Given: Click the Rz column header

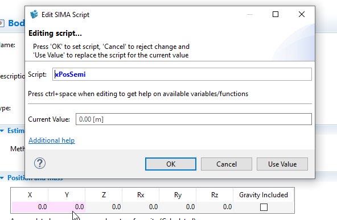Looking at the screenshot, I should pyautogui.click(x=215, y=195).
